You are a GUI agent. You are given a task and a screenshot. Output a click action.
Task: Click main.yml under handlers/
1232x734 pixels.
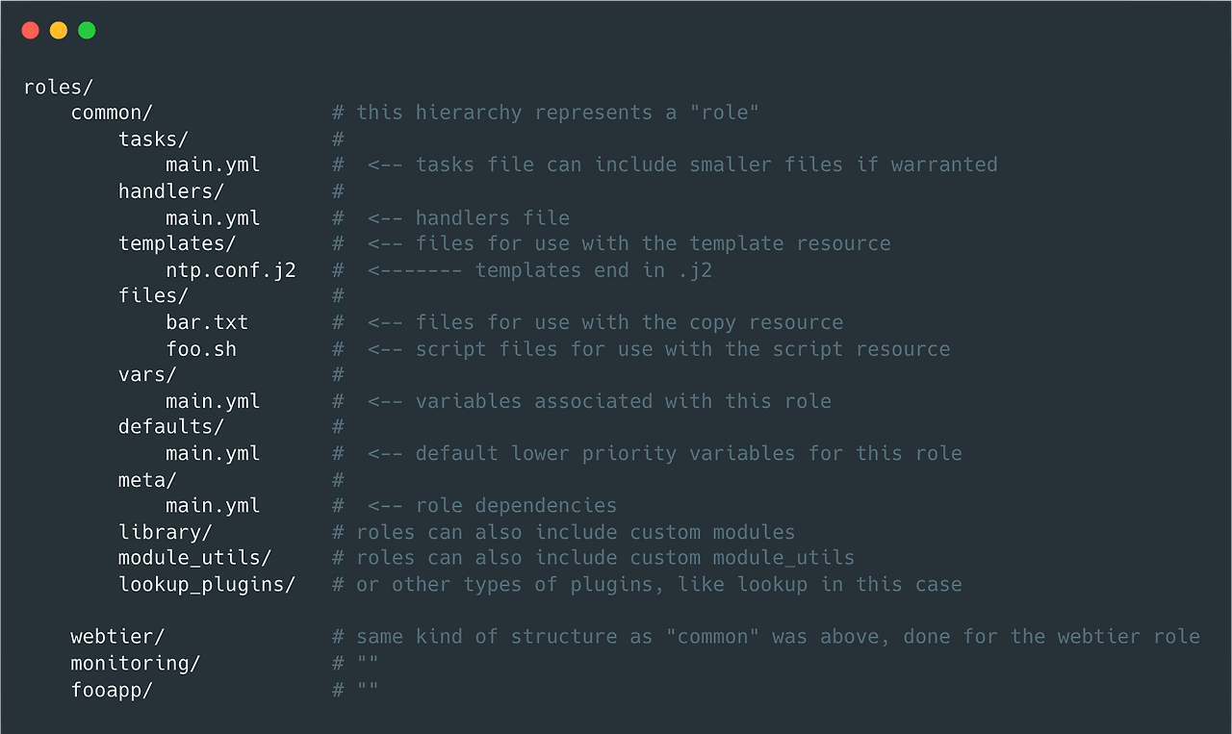coord(213,217)
